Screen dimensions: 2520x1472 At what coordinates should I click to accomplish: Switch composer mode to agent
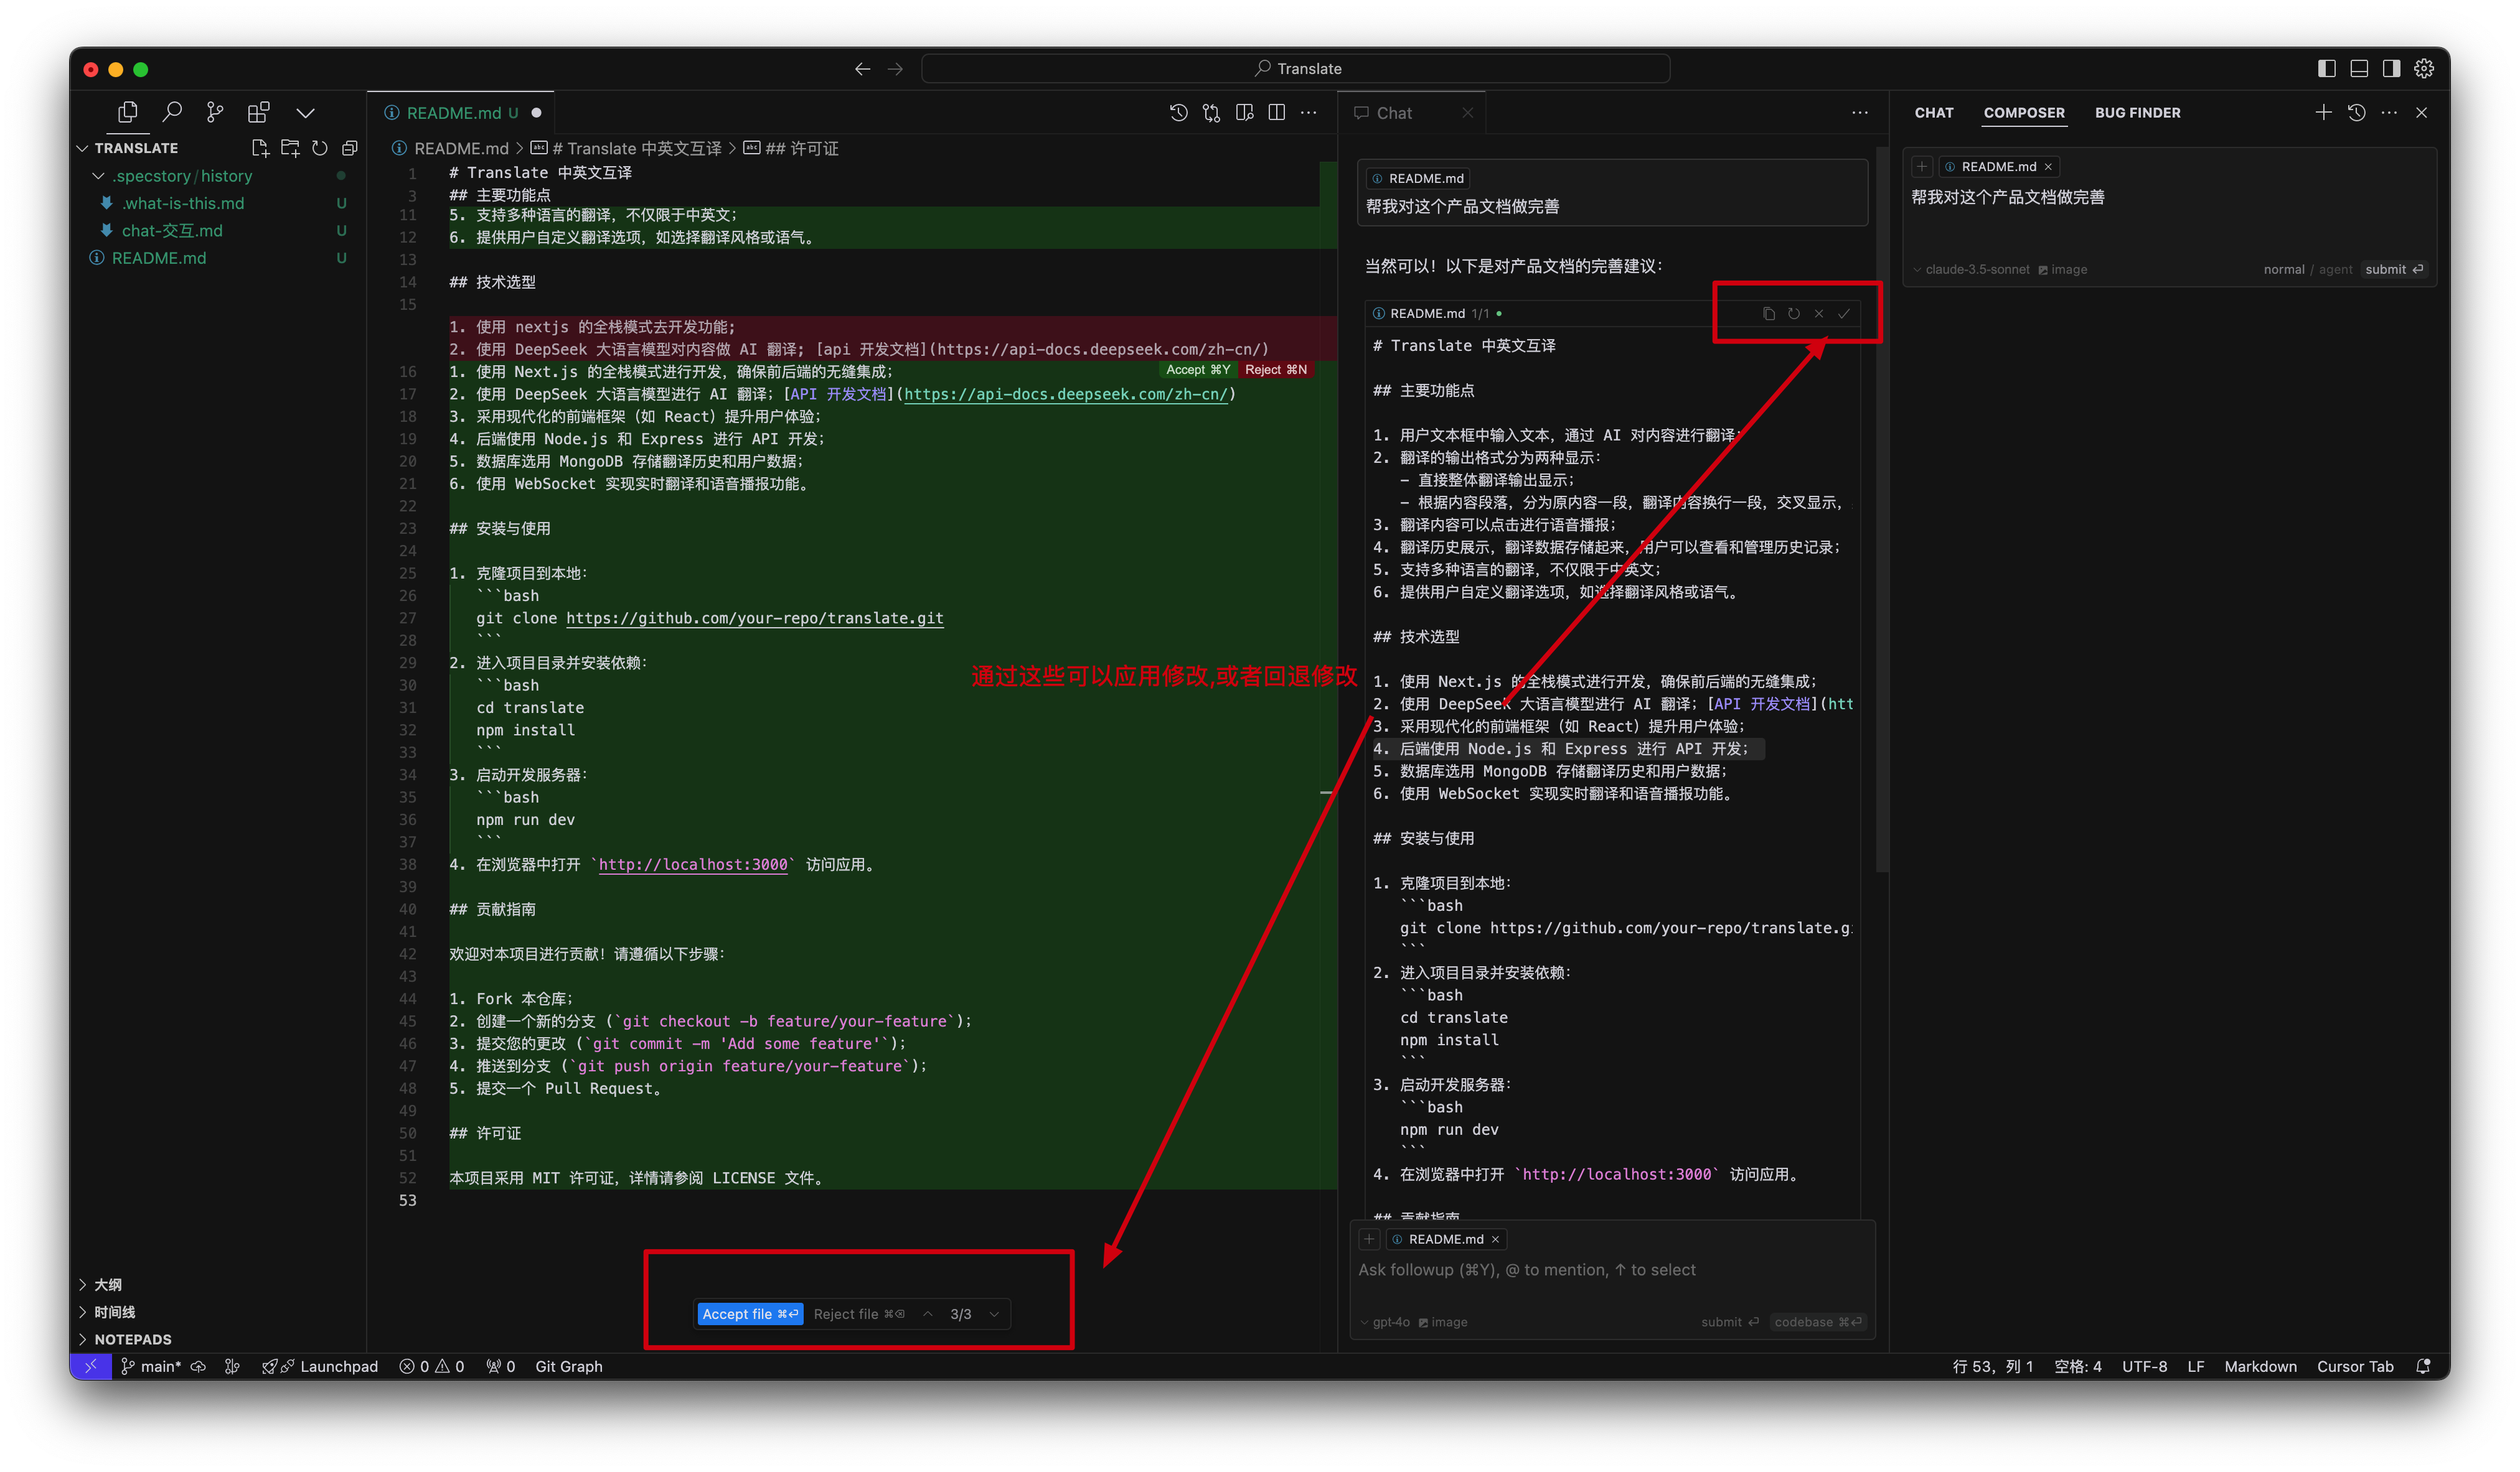[x=2336, y=270]
